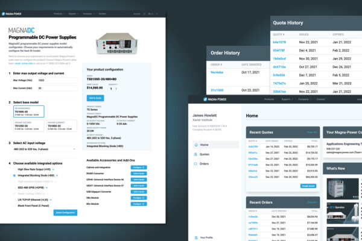Expand the LXI TCP/IP Ethernet details chevron

click(x=51, y=199)
